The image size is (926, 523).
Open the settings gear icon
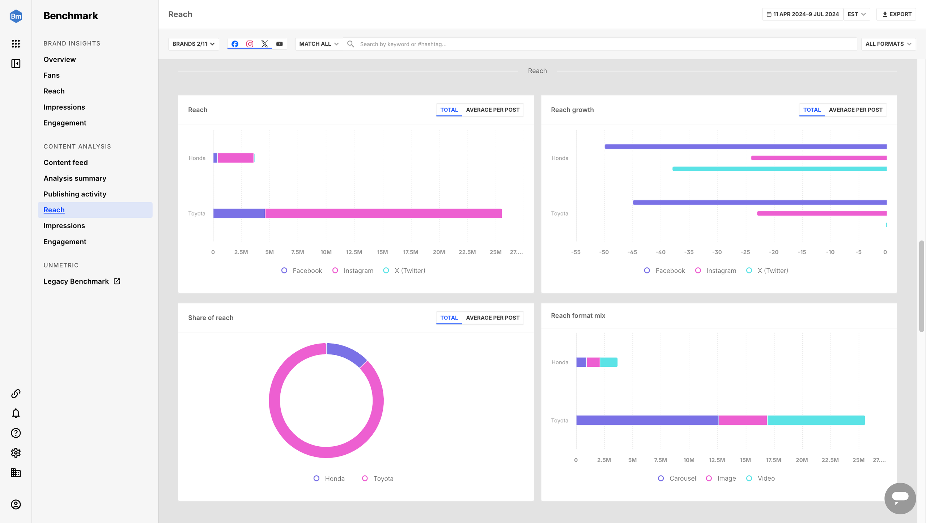[x=16, y=453]
